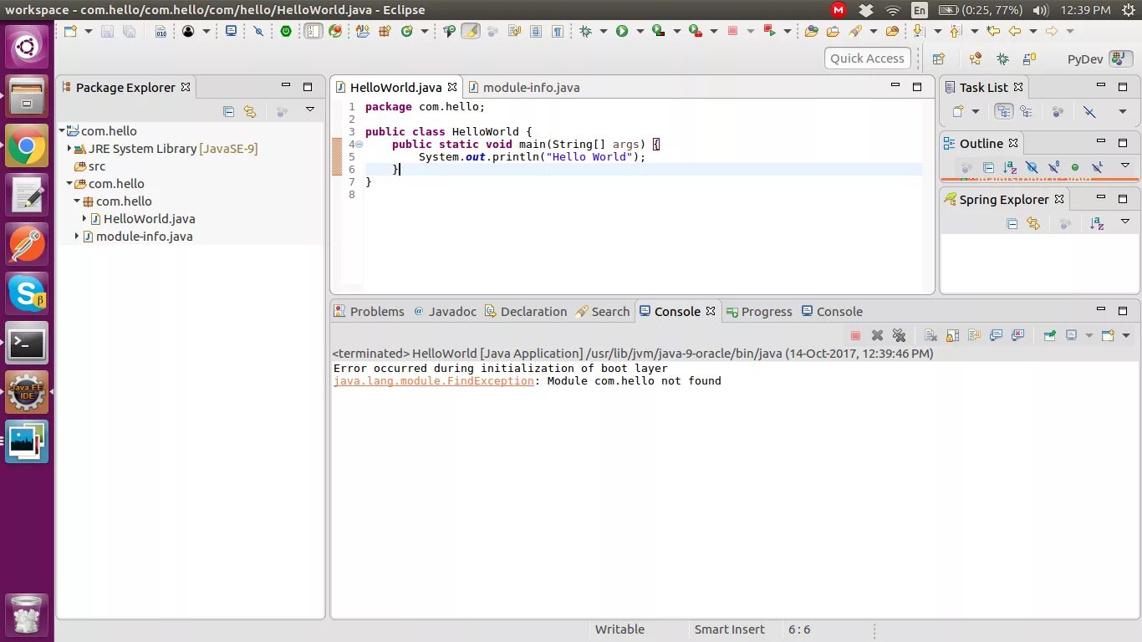Click the Smart Insert status bar entry
This screenshot has height=642, width=1142.
729,629
